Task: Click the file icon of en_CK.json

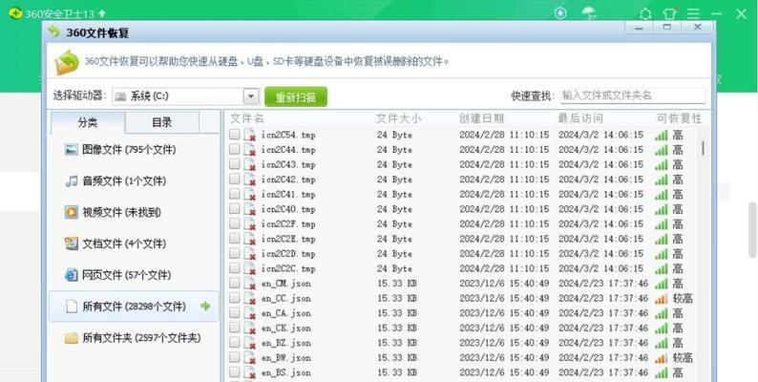Action: (249, 328)
